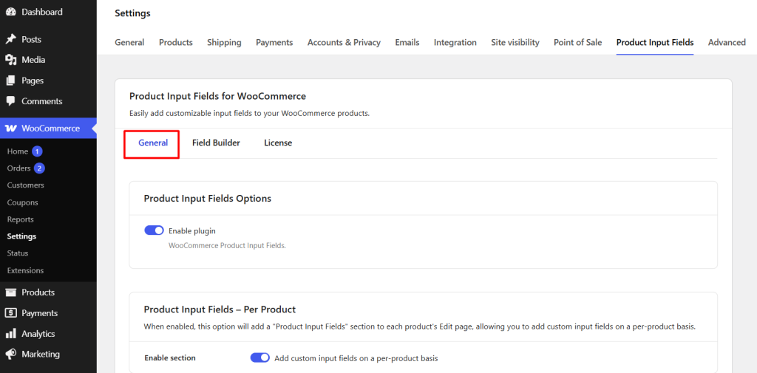
Task: Click the Comments speech bubble icon
Action: click(x=11, y=101)
